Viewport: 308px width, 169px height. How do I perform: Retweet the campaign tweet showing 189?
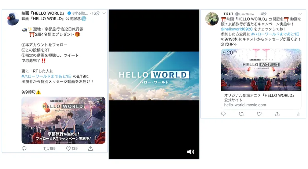(x=49, y=149)
